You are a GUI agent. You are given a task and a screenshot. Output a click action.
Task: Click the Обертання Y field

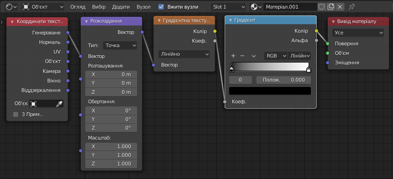(x=111, y=119)
